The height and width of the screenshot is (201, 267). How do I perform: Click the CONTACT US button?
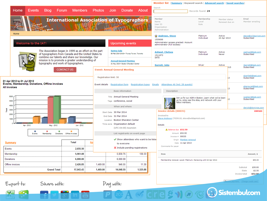(x=65, y=70)
